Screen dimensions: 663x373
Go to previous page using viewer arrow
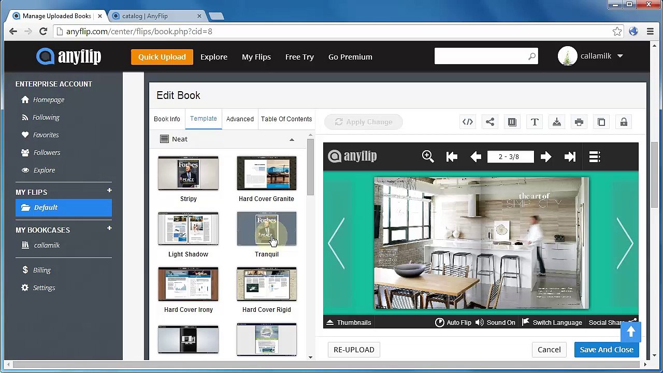[476, 156]
